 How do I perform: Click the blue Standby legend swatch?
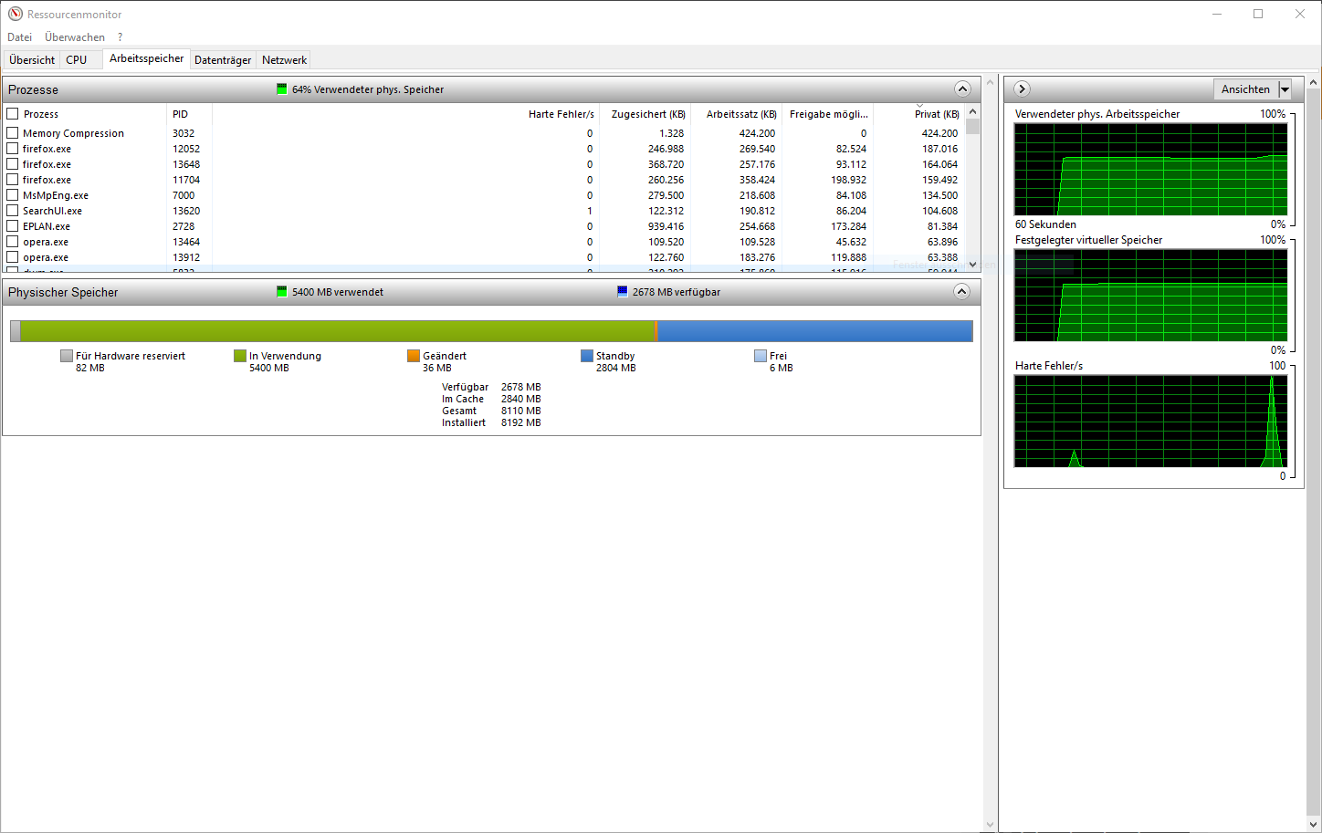pos(587,356)
